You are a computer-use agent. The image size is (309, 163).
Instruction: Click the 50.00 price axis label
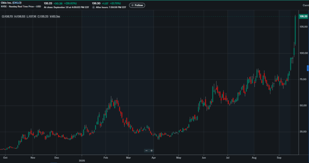(303, 105)
